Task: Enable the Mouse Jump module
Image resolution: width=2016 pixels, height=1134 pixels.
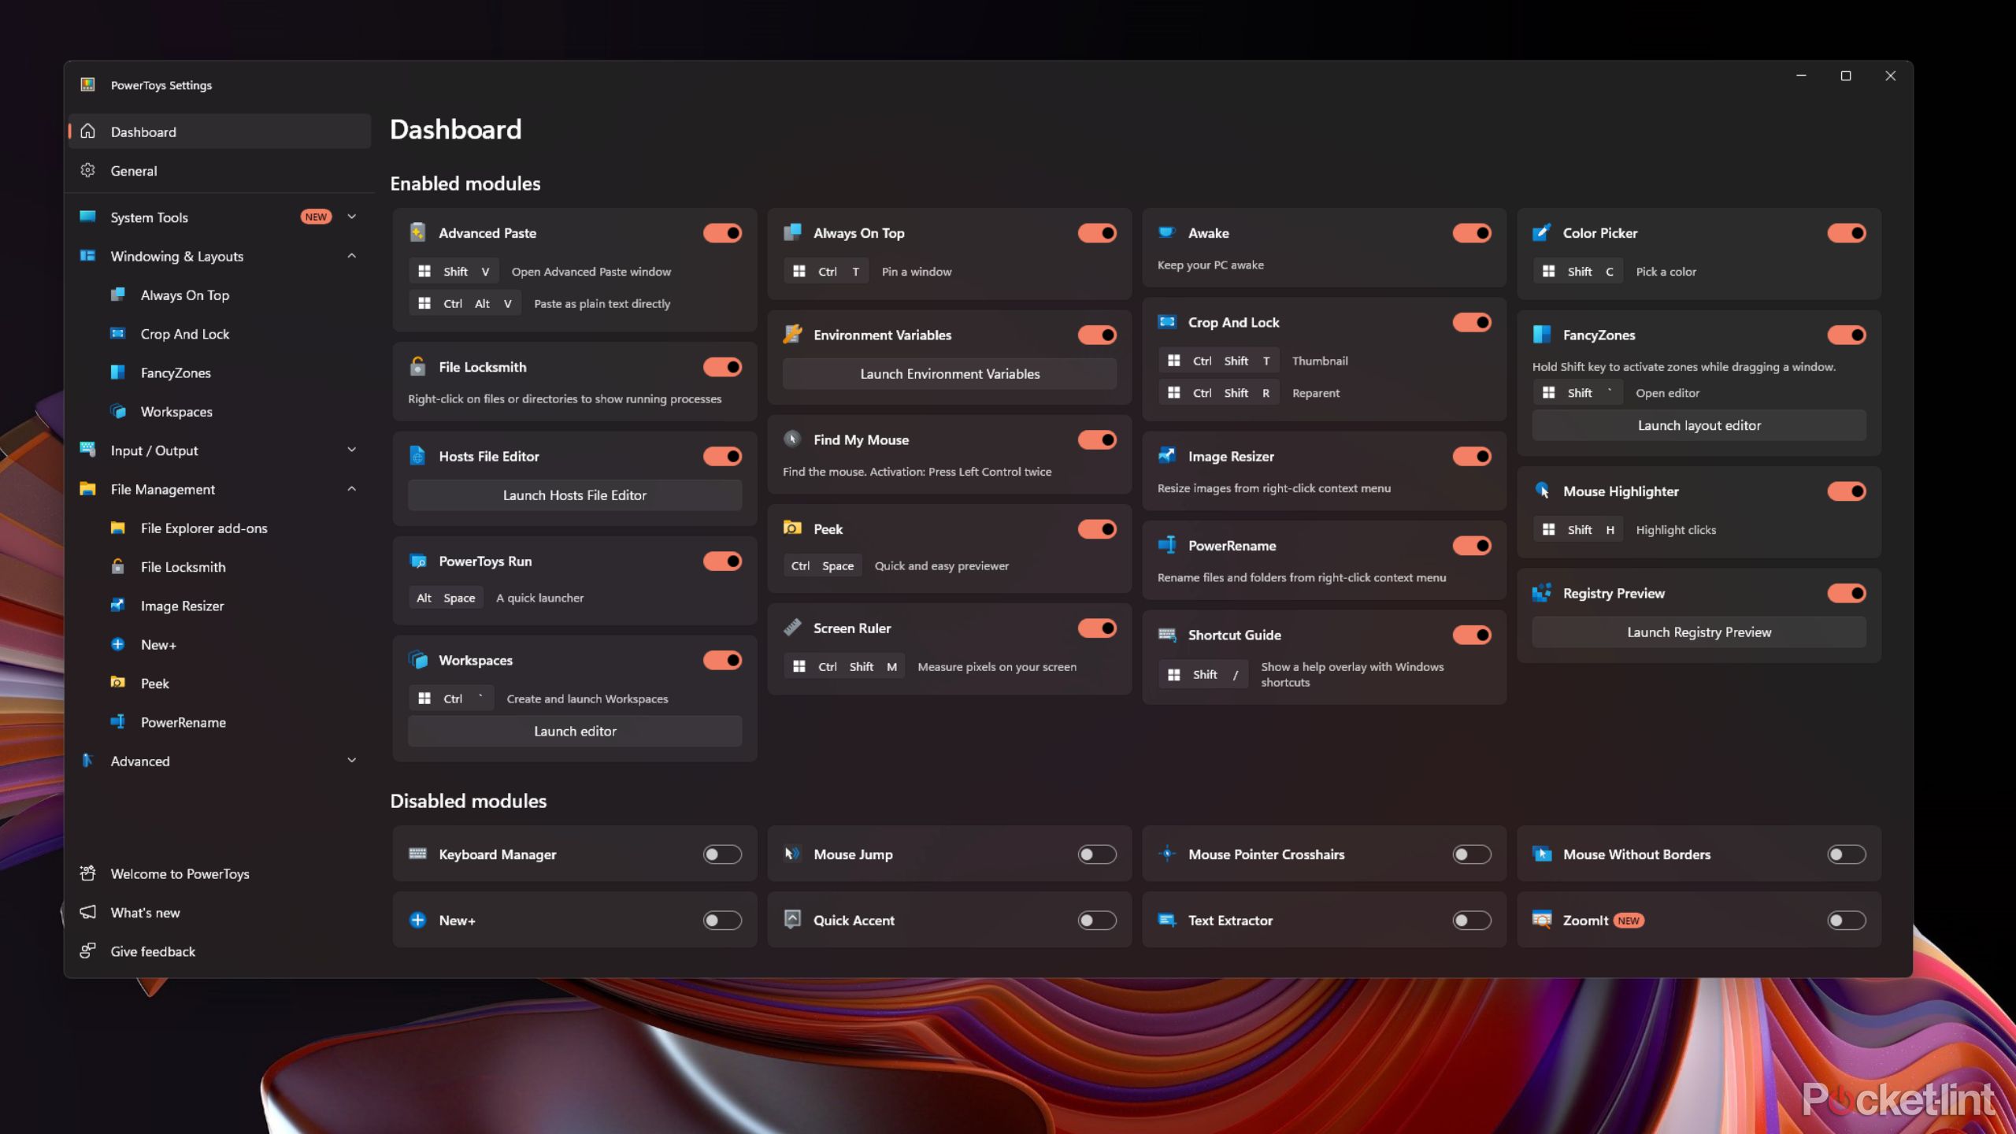Action: (x=1097, y=854)
